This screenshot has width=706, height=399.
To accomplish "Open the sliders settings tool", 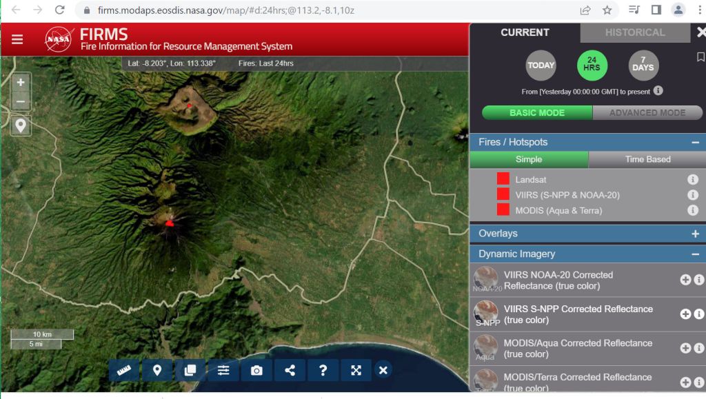I will tap(223, 370).
